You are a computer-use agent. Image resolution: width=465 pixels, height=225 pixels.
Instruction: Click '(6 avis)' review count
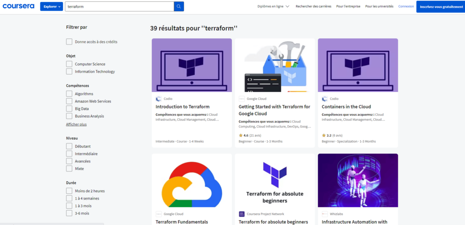point(337,135)
